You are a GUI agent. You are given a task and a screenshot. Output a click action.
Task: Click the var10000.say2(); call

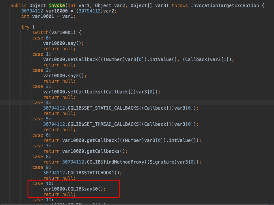65,76
